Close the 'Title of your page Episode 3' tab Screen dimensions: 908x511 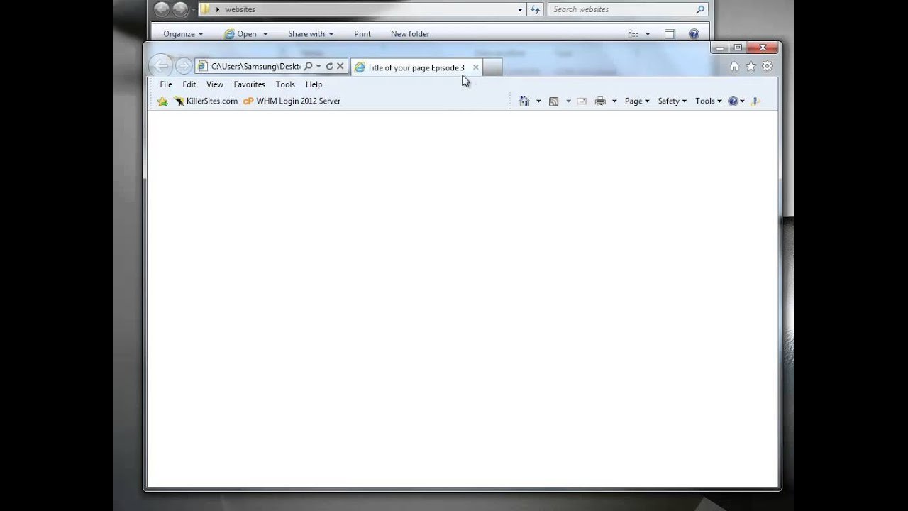[475, 67]
